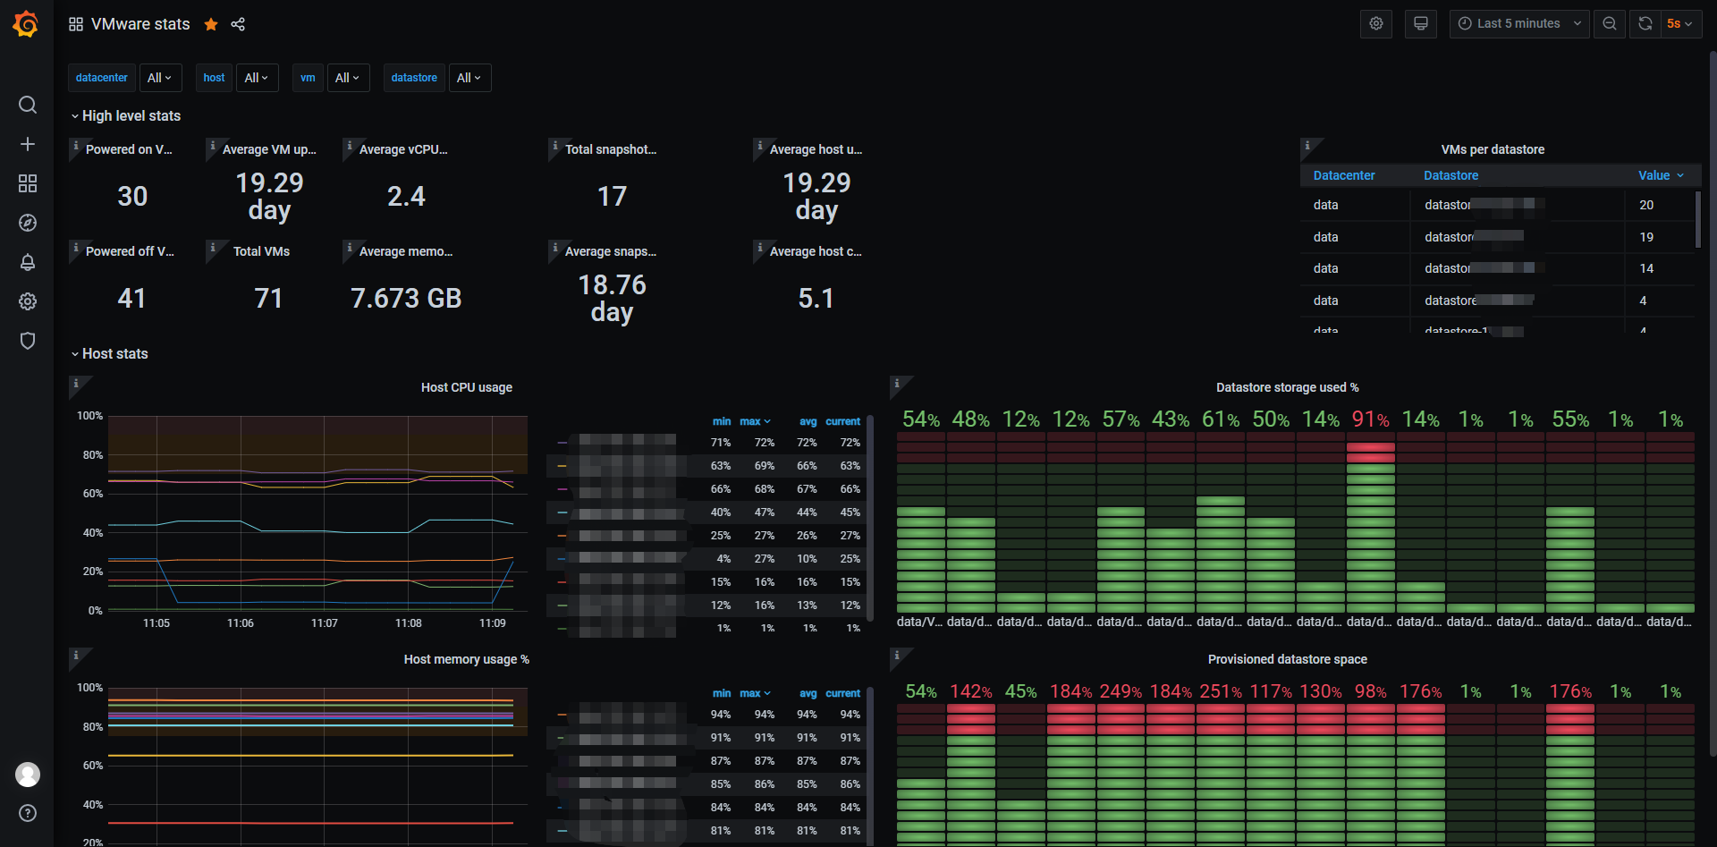
Task: Show info for Average vCPU panel
Action: click(x=350, y=145)
